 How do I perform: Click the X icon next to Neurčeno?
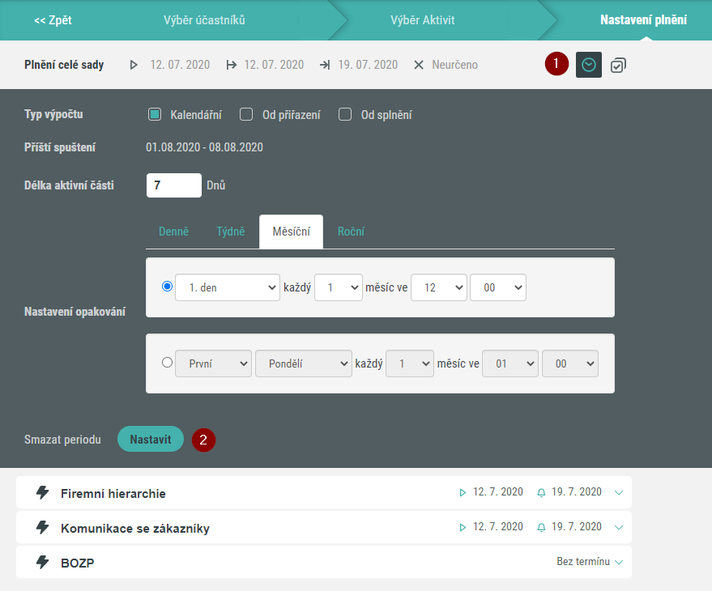[x=419, y=65]
